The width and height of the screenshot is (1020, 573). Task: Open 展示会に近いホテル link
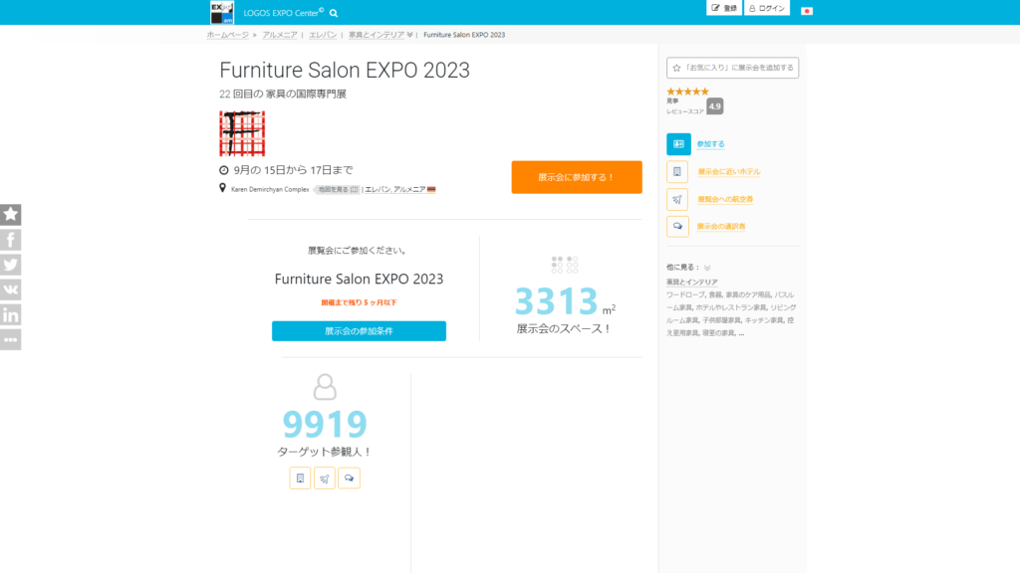point(728,171)
